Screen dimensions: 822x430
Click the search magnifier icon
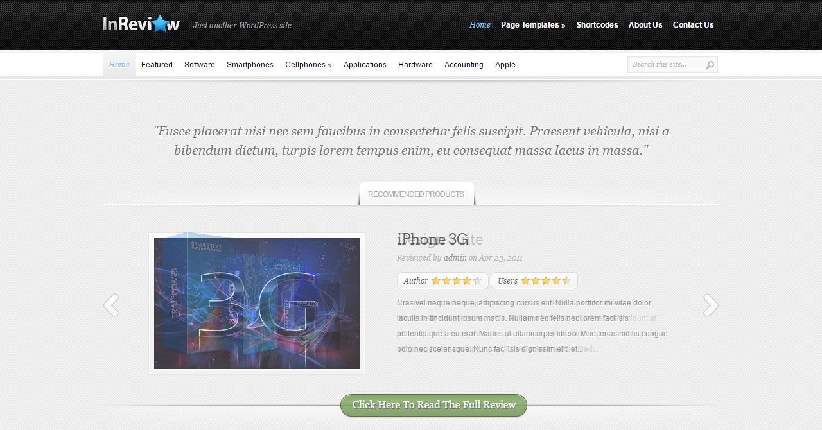(x=710, y=65)
